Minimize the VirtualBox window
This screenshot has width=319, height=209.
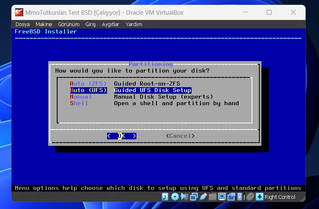click(x=245, y=12)
